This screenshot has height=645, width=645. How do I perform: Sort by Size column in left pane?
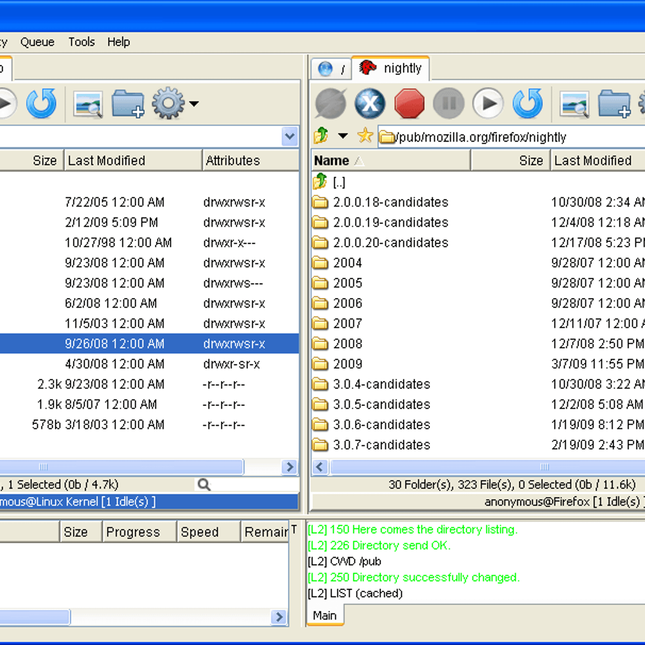coord(31,160)
